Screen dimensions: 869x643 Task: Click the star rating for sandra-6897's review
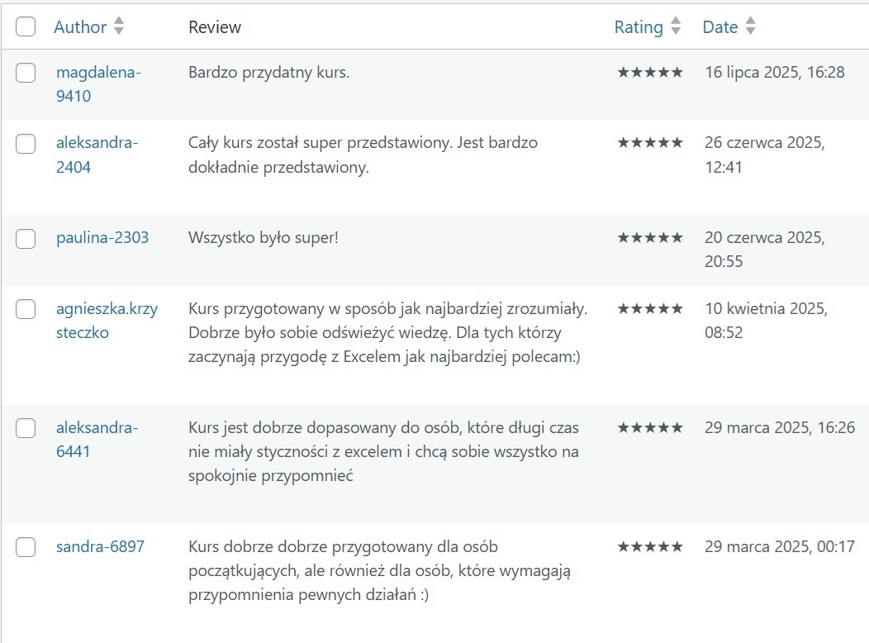pyautogui.click(x=650, y=547)
